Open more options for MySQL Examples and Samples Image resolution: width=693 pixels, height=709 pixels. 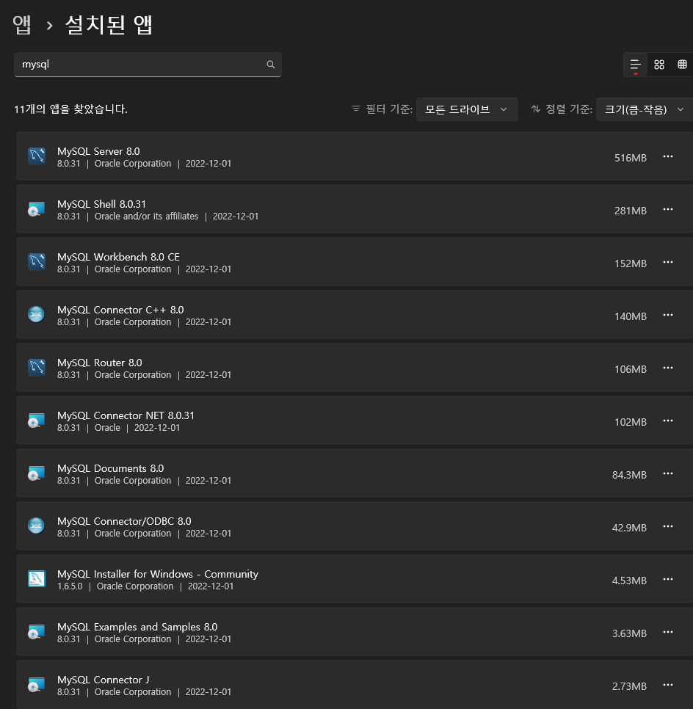click(x=667, y=633)
